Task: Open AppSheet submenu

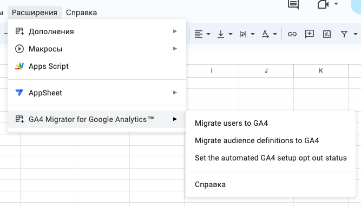Action: pos(97,93)
